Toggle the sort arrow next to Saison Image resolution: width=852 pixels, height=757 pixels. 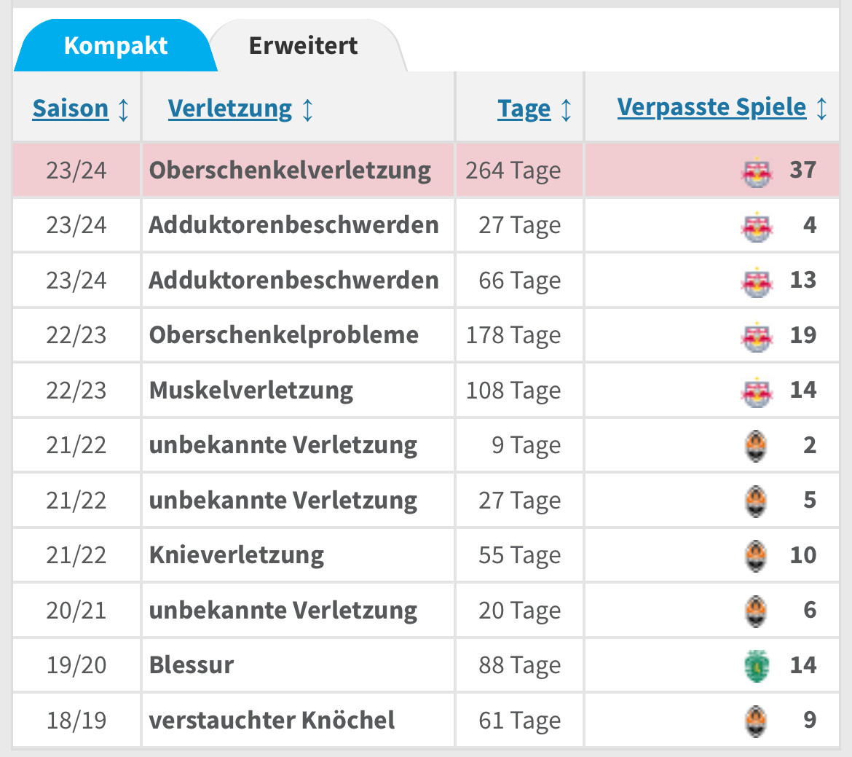[123, 109]
